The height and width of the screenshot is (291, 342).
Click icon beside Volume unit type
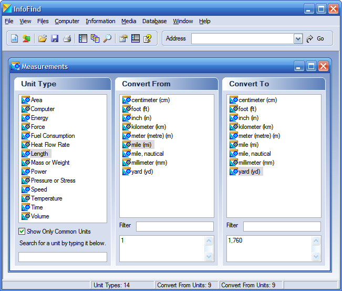pyautogui.click(x=26, y=216)
